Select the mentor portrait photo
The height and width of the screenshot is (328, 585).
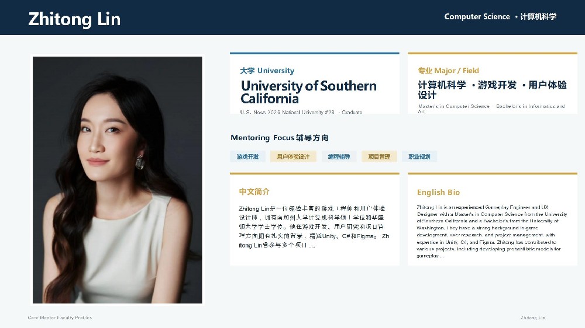click(118, 180)
